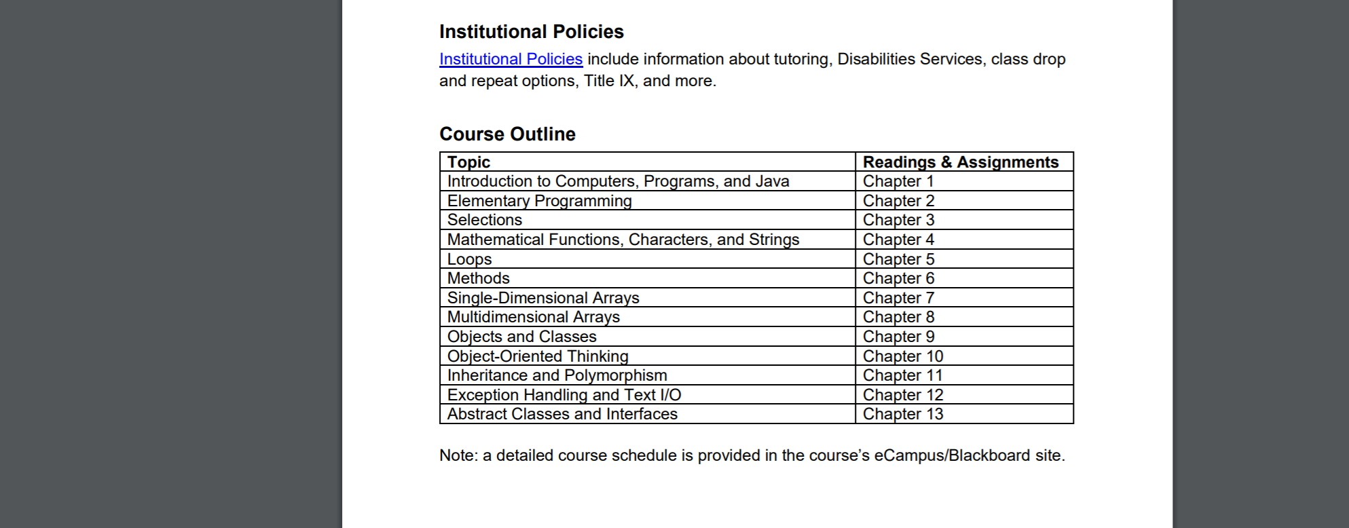Viewport: 1349px width, 528px height.
Task: Click the Institutional Policies section heading
Action: coord(531,31)
